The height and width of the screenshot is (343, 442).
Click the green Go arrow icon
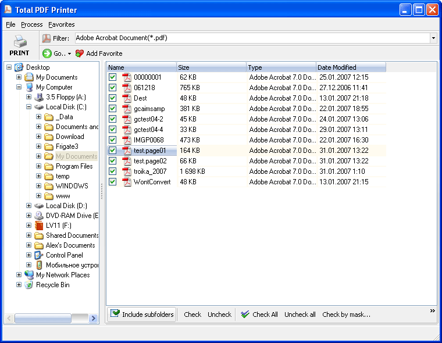tap(47, 53)
